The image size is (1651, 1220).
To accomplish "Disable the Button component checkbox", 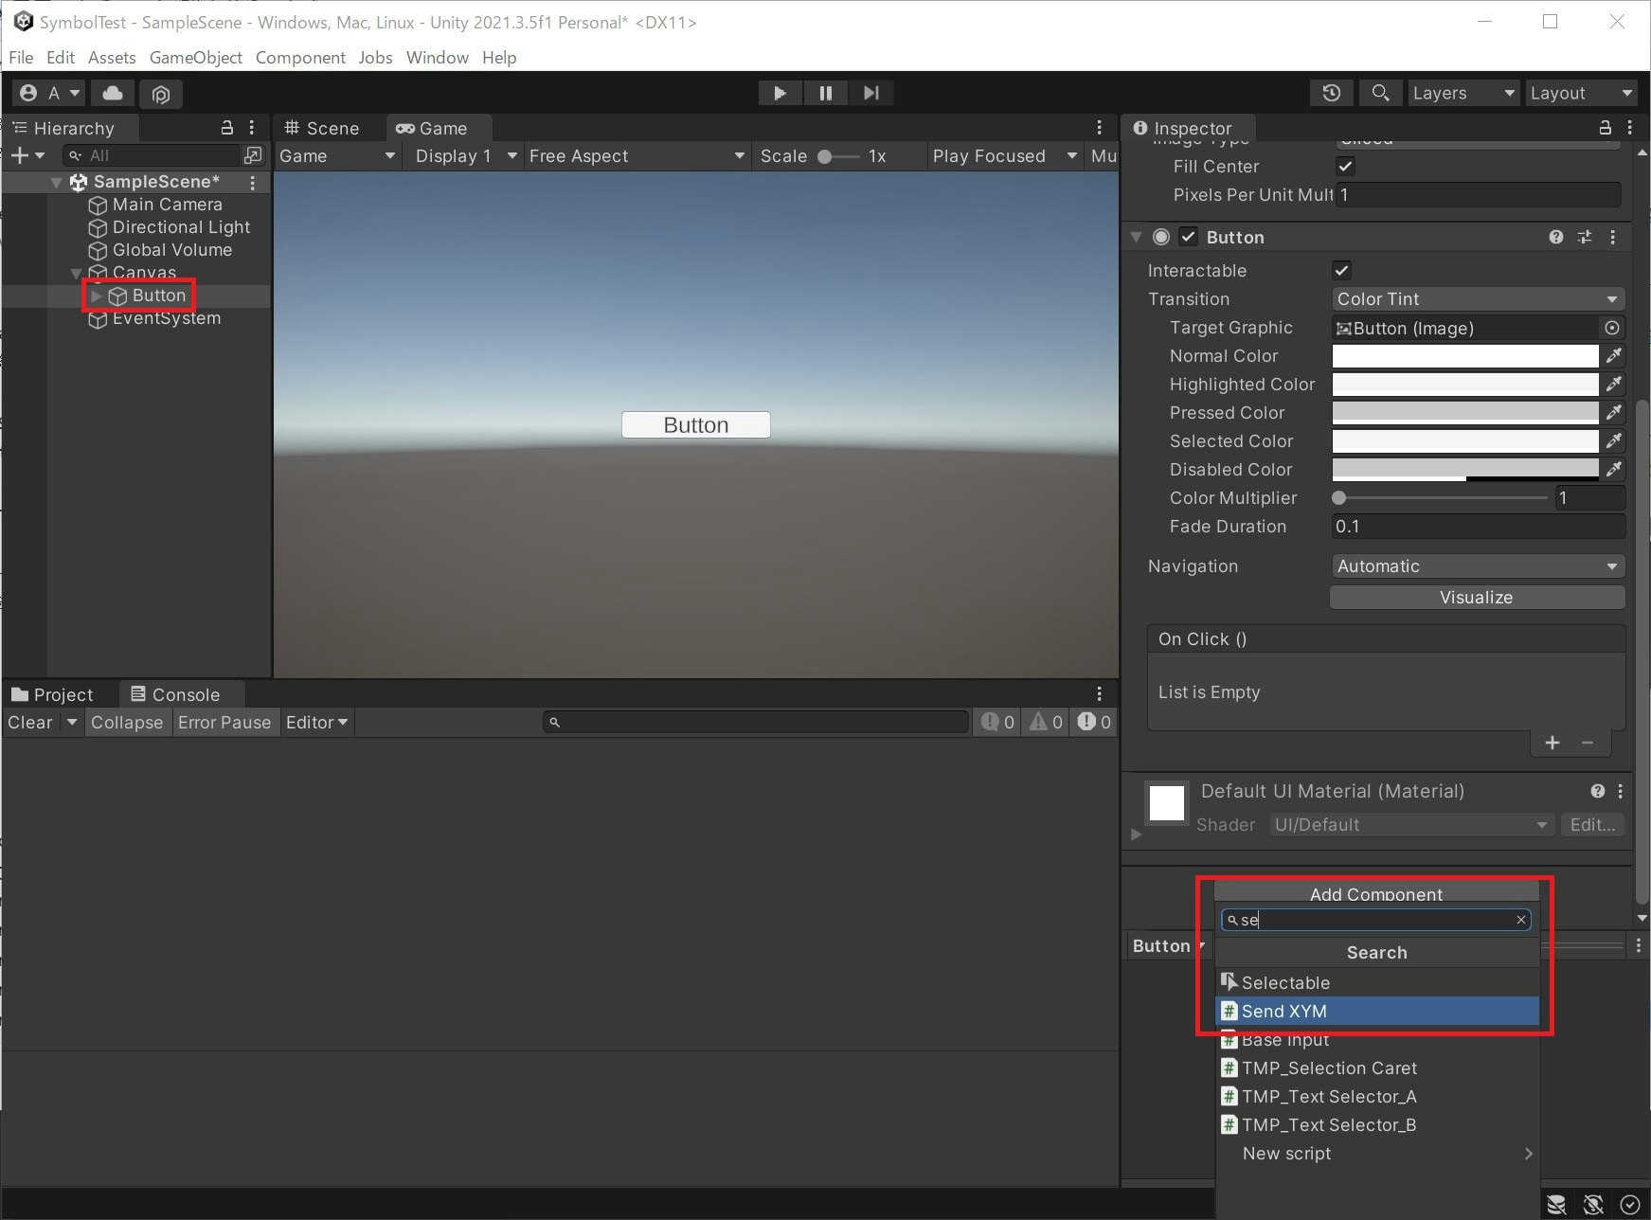I will [1189, 237].
